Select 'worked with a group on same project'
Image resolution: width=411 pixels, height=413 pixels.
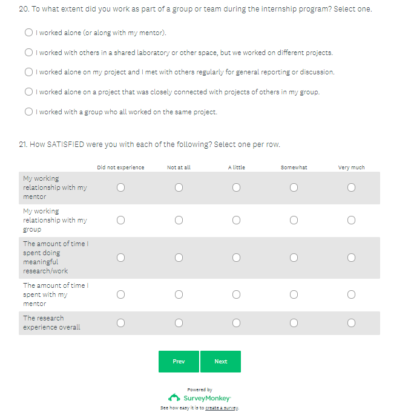pos(28,112)
